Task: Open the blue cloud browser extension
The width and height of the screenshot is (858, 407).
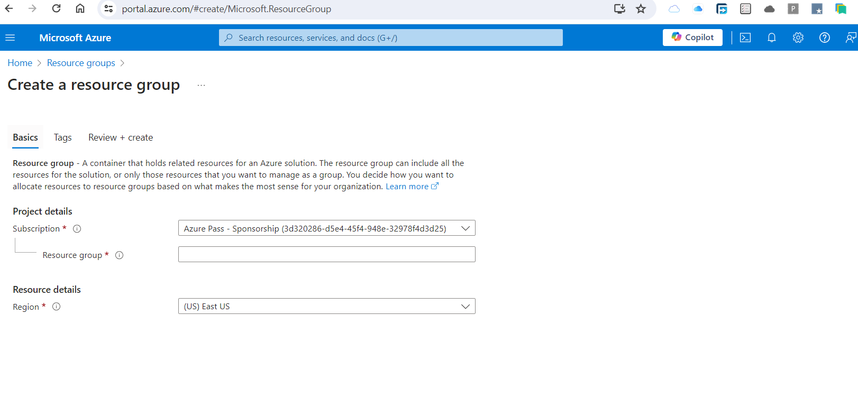Action: pyautogui.click(x=698, y=8)
